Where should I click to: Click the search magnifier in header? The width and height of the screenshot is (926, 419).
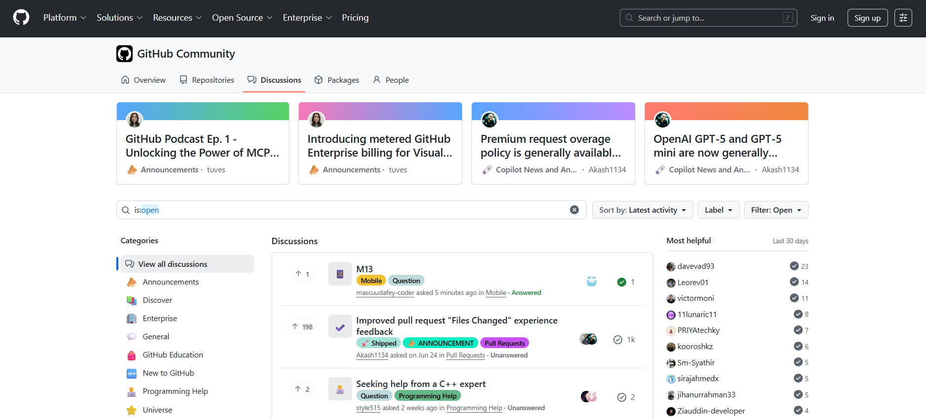pos(629,18)
